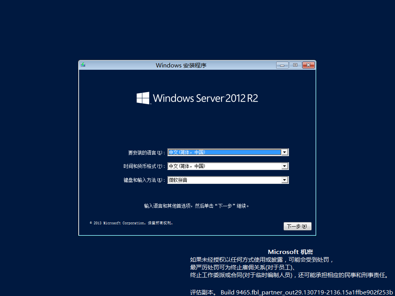The width and height of the screenshot is (395, 296).
Task: Click the 时间和货币格式(T) label
Action: pyautogui.click(x=144, y=166)
